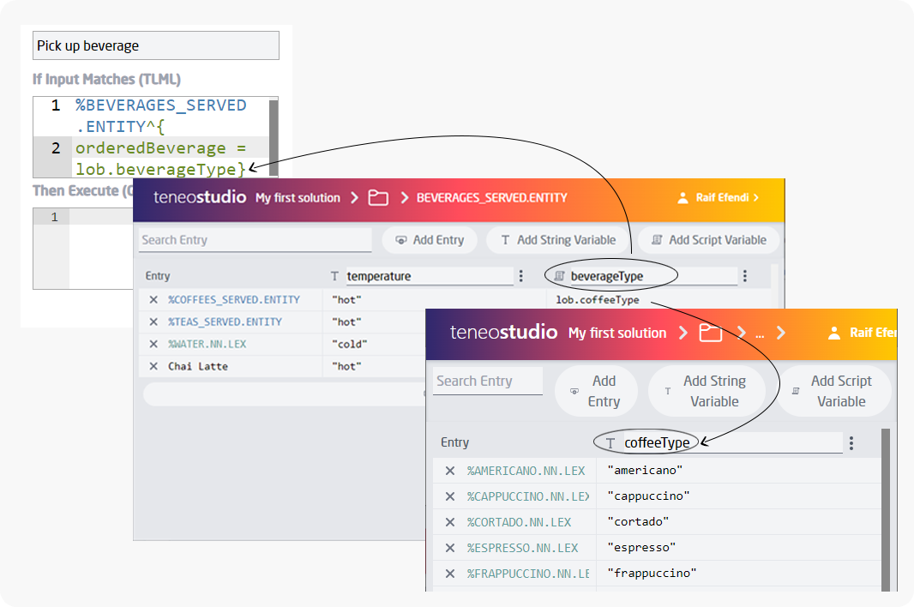Click the folder icon in front breadcrumb
Viewport: 914px width, 607px height.
(x=710, y=334)
